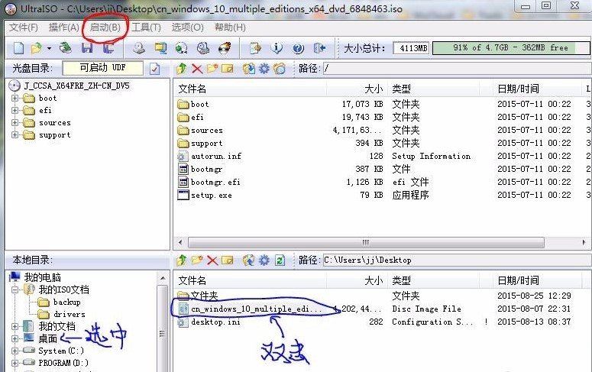Screen dimensions: 592x372
Task: Click the Add files icon in 本地目录 toolbar
Action: click(249, 260)
